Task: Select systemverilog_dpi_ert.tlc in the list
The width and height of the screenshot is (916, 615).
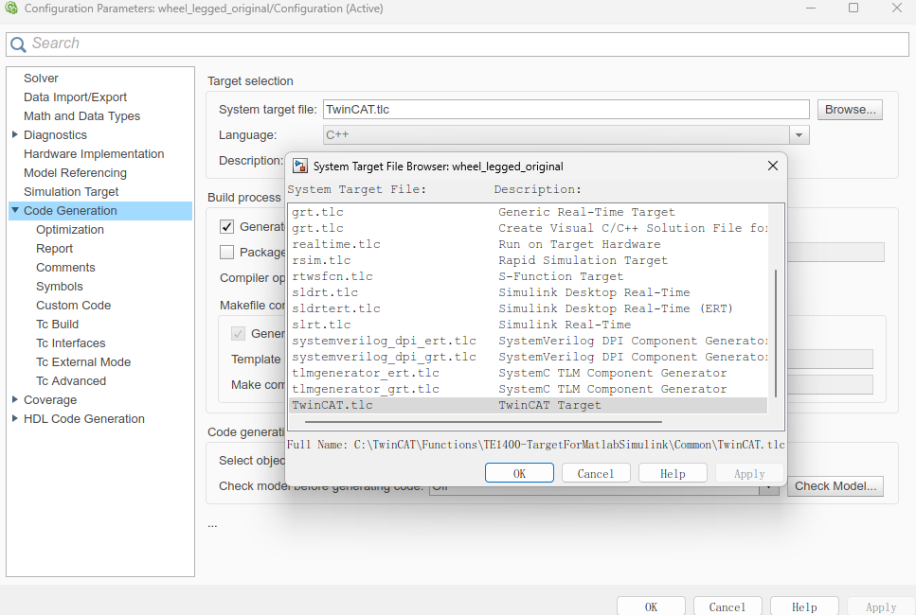Action: coord(529,341)
